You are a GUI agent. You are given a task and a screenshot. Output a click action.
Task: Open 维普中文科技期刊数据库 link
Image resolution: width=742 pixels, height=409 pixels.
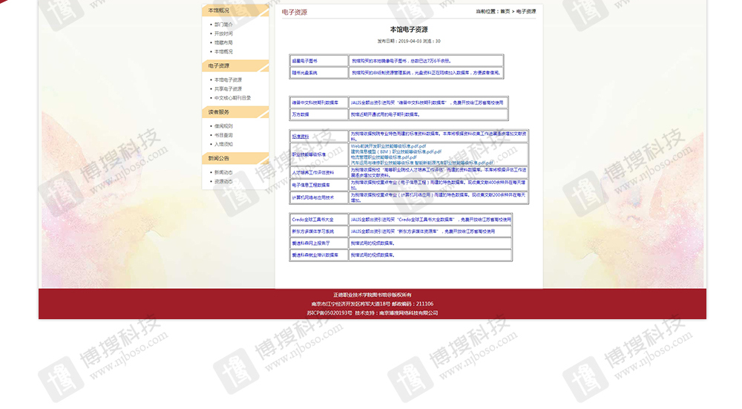(315, 102)
